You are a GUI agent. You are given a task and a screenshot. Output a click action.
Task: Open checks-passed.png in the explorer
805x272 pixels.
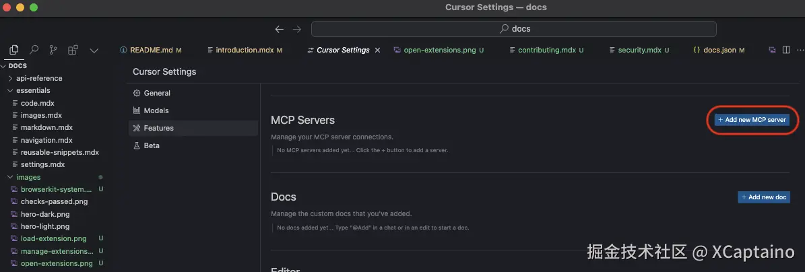[54, 202]
